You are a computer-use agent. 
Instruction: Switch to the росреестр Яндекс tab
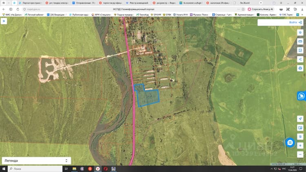click(x=164, y=3)
